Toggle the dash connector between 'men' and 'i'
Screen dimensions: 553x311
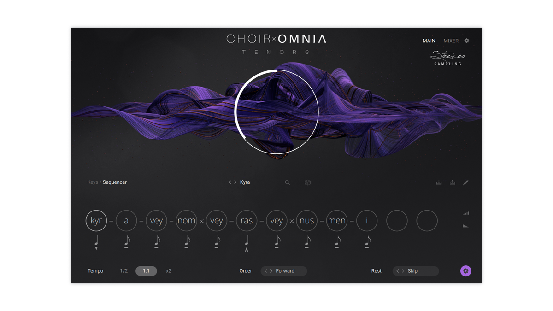point(352,221)
